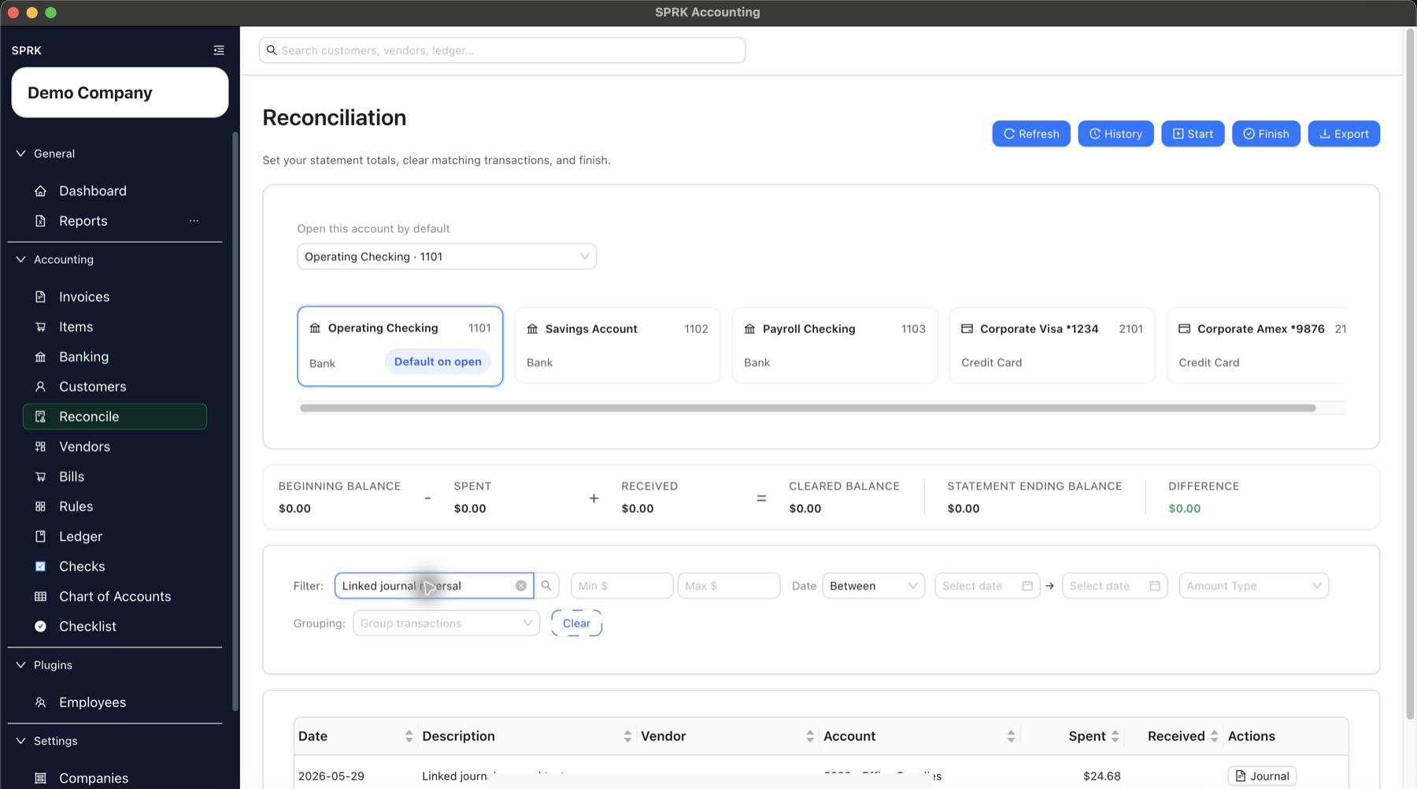Image resolution: width=1417 pixels, height=789 pixels.
Task: Click the Clear filters button
Action: pos(576,624)
